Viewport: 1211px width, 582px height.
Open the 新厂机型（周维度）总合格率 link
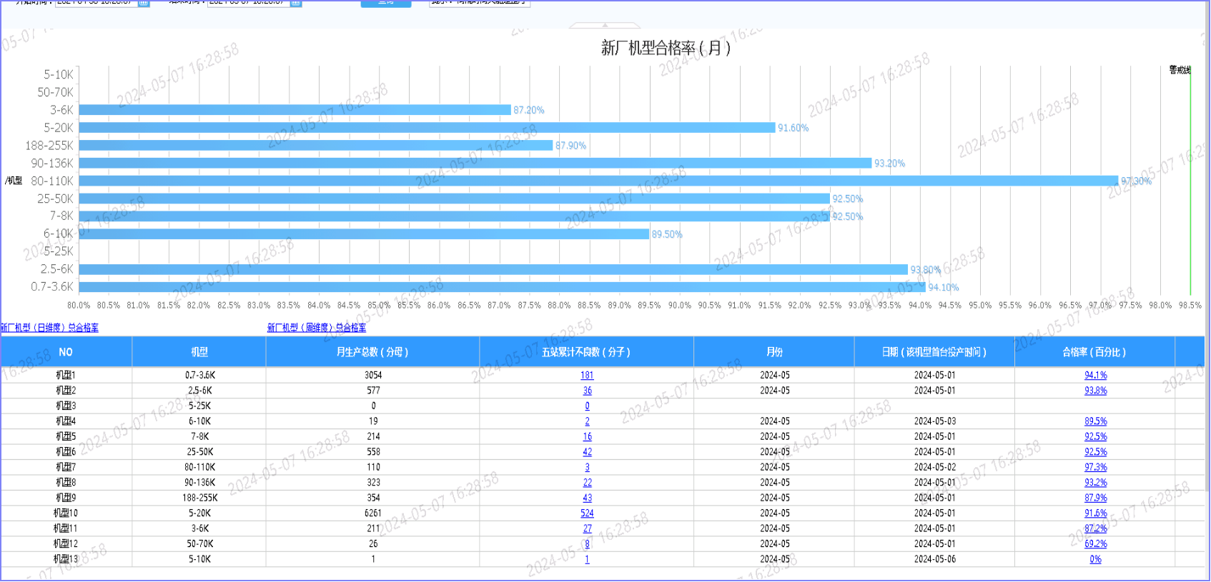pyautogui.click(x=317, y=328)
